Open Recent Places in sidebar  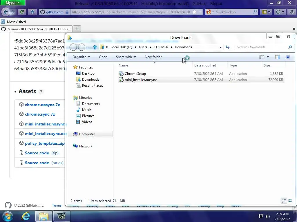click(x=93, y=86)
